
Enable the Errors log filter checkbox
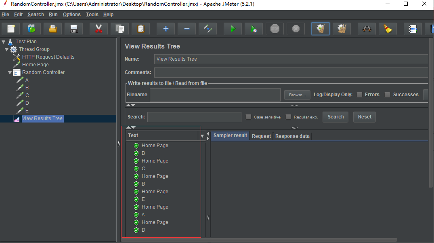(x=359, y=94)
